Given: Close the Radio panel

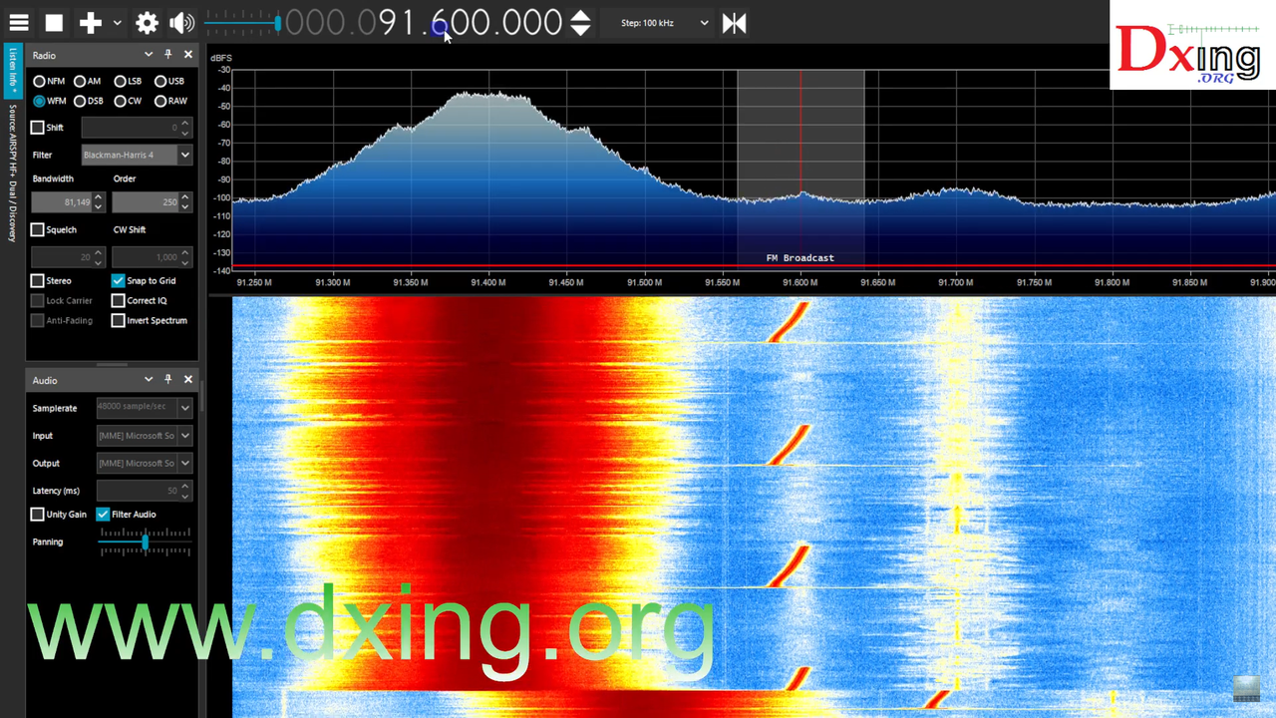Looking at the screenshot, I should pos(187,55).
